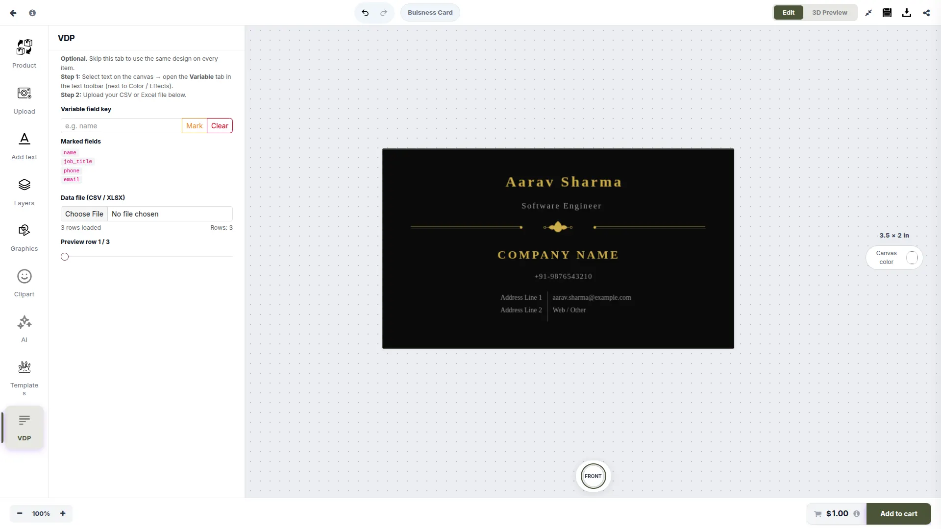Select the VDP sidebar tab

(x=24, y=427)
